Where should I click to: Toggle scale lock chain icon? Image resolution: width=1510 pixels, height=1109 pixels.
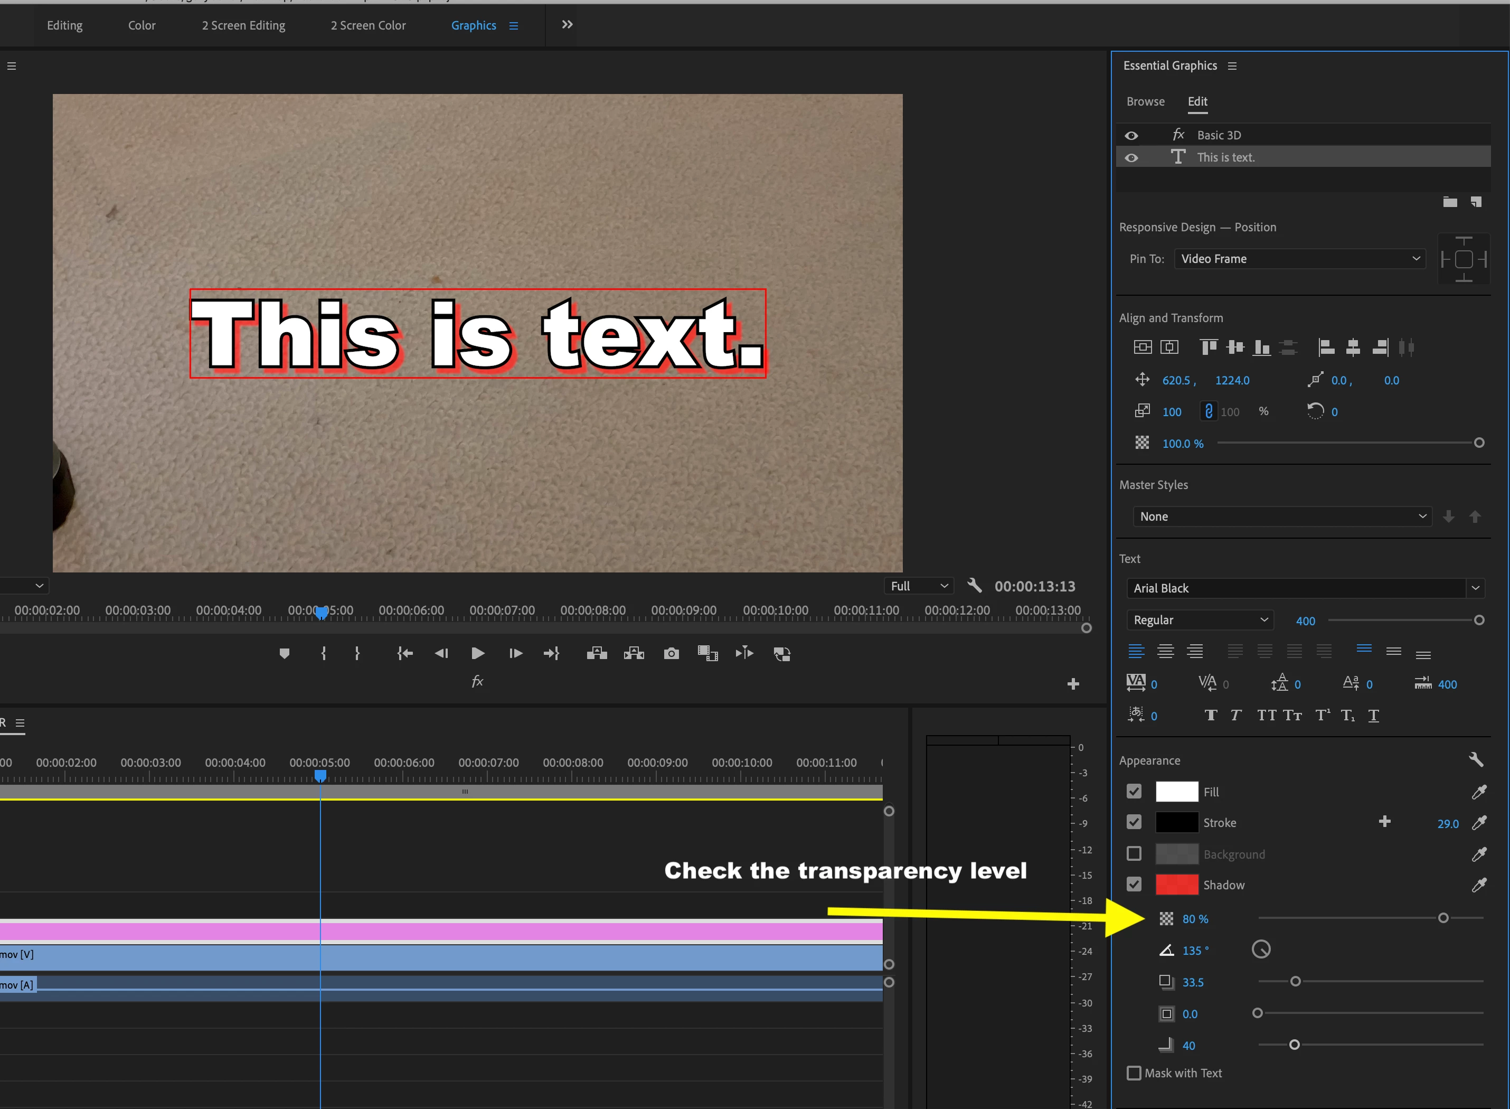coord(1209,411)
